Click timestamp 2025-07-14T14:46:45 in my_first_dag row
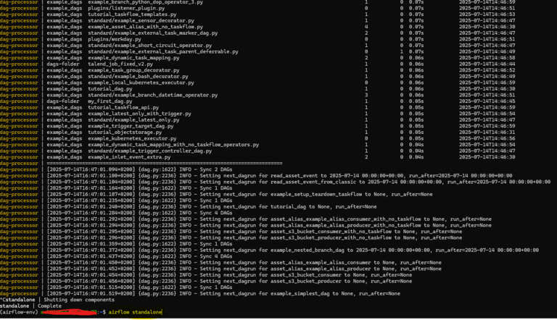The width and height of the screenshot is (557, 320). tap(487, 101)
